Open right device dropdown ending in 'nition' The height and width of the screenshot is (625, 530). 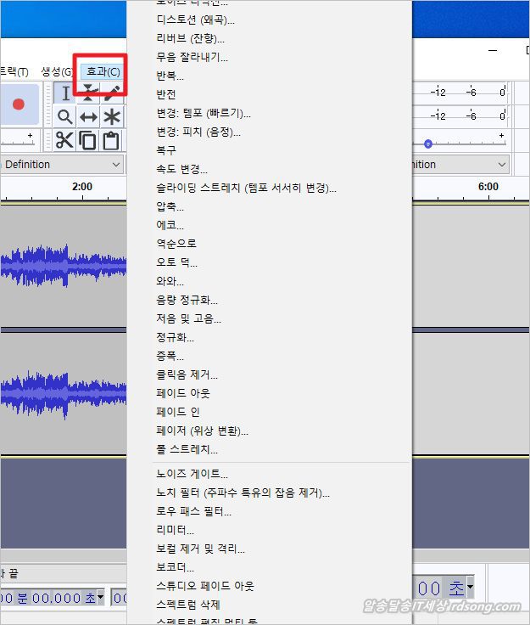tap(460, 164)
